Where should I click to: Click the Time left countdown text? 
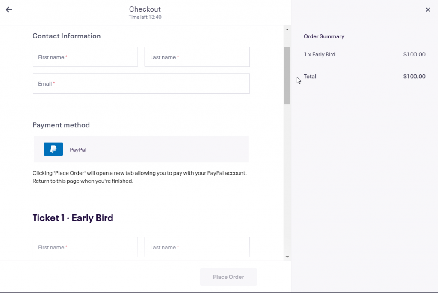click(145, 17)
